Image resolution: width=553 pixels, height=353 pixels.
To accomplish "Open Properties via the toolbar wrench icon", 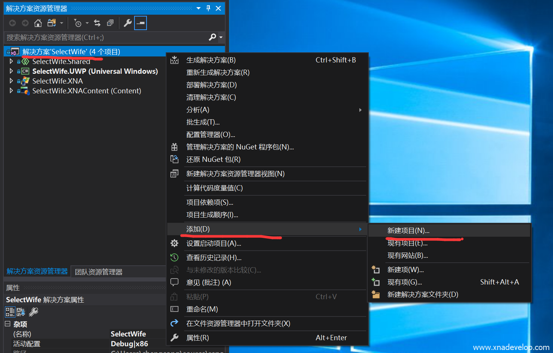I will [128, 23].
